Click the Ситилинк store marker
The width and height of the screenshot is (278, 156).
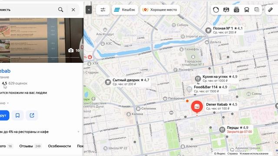[x=138, y=109]
